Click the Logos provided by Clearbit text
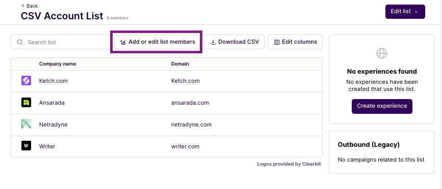The width and height of the screenshot is (442, 189). (x=289, y=164)
